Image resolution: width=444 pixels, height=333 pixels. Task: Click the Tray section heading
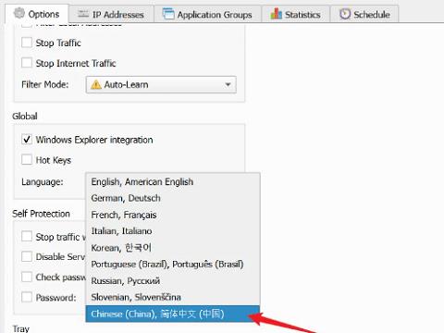coord(20,328)
